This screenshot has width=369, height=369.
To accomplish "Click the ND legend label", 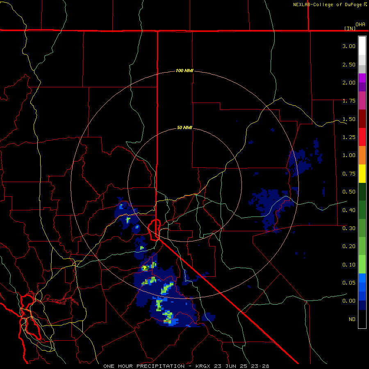I will click(352, 319).
